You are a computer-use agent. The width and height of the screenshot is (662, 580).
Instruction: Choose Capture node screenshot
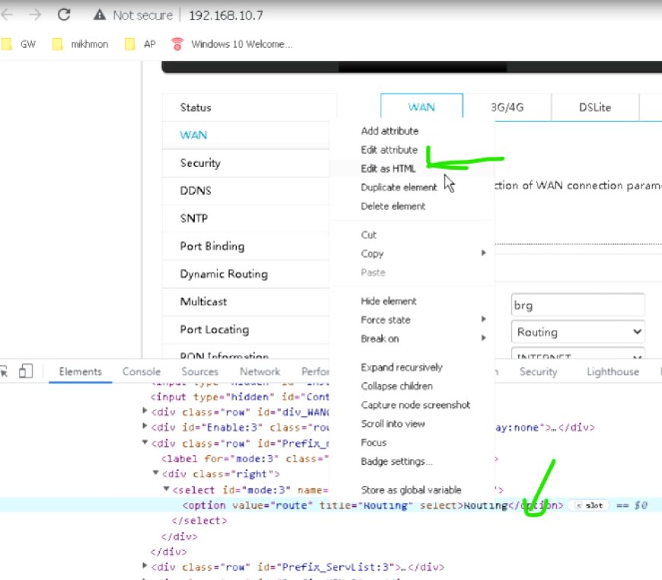tap(412, 405)
